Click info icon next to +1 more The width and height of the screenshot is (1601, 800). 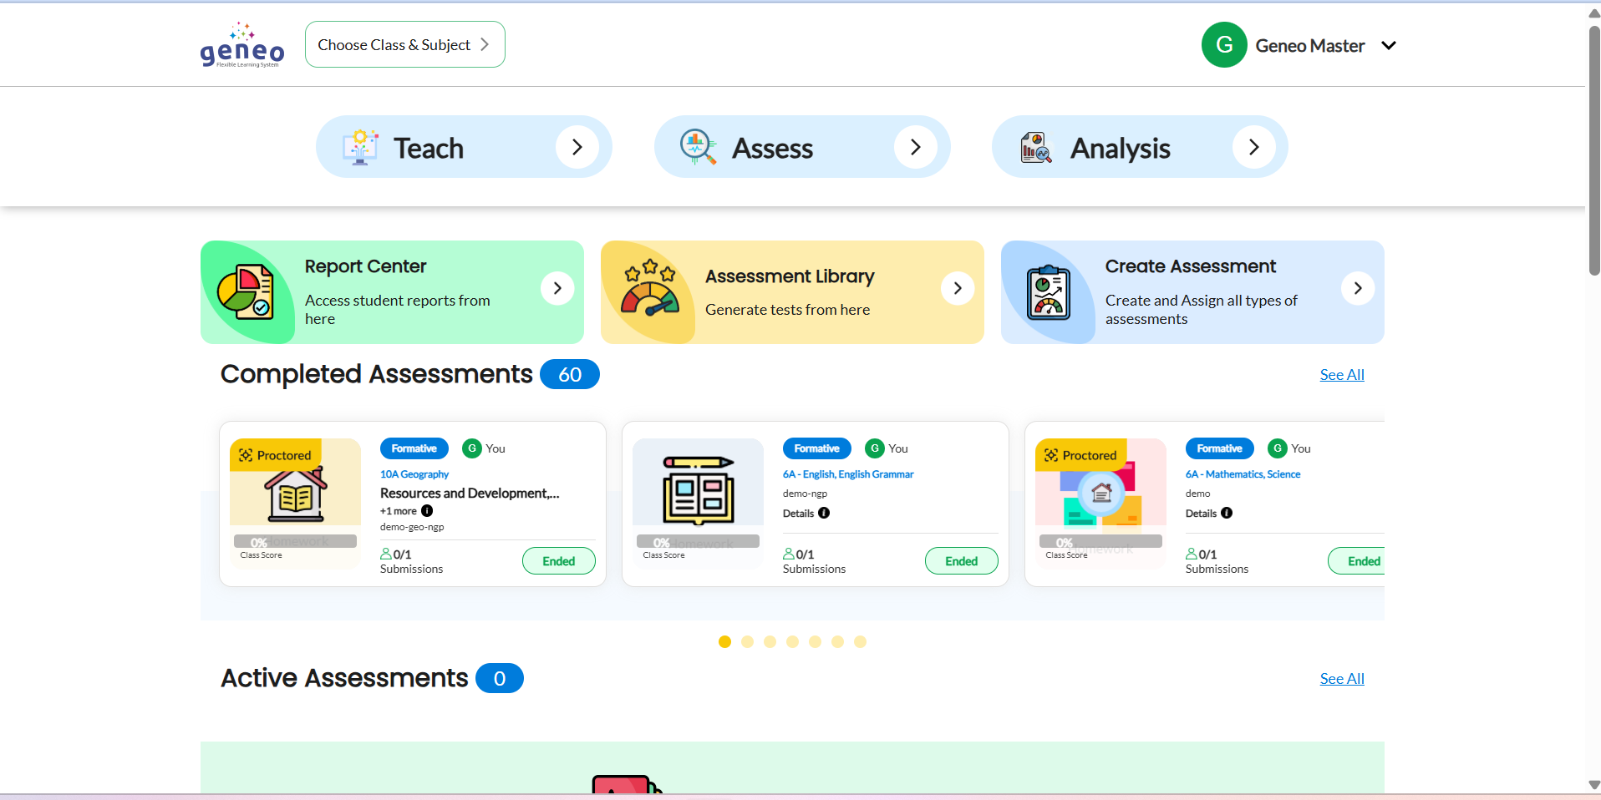point(427,511)
